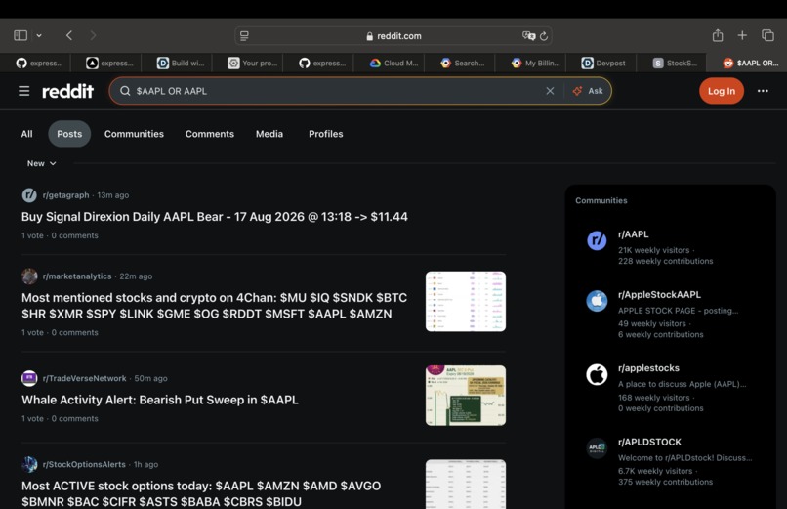Clear the search with X icon
787x509 pixels.
pos(550,91)
